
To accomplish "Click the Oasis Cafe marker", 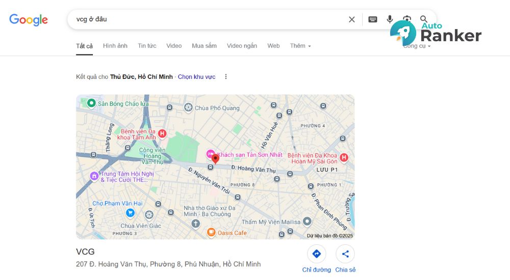I will pyautogui.click(x=211, y=232).
